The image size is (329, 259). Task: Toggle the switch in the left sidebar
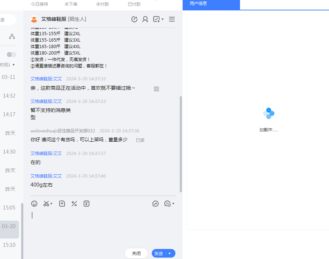pyautogui.click(x=11, y=55)
